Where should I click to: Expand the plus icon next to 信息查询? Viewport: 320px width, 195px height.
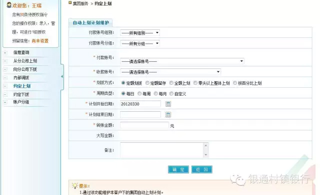coord(5,53)
